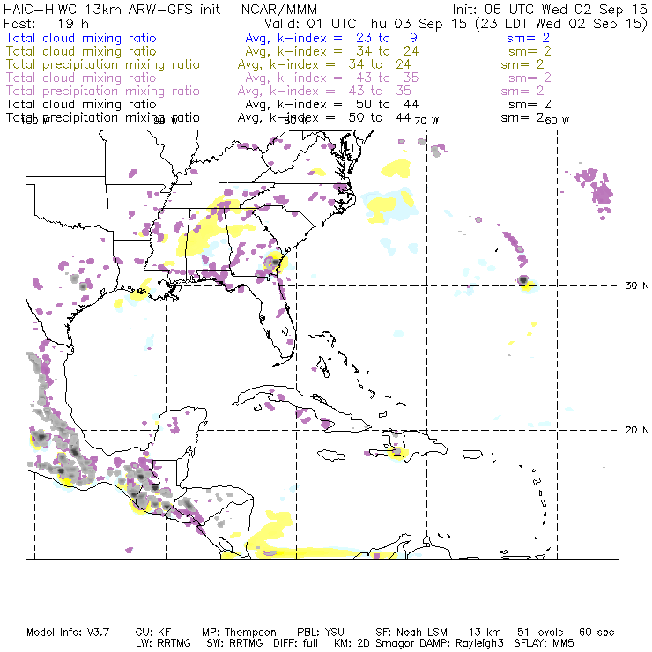Click "(23 LDT Wed 02 Sep 15)" local time text
Viewport: 652px width, 652px height.
coord(561,24)
